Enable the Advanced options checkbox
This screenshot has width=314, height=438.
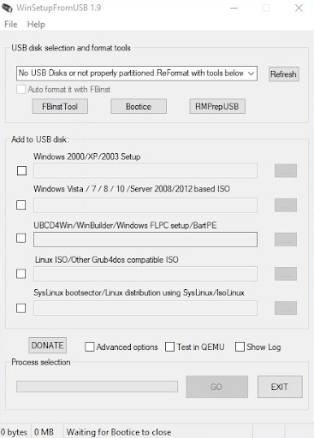click(90, 347)
